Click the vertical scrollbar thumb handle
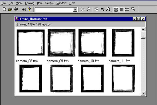 pos(143,38)
